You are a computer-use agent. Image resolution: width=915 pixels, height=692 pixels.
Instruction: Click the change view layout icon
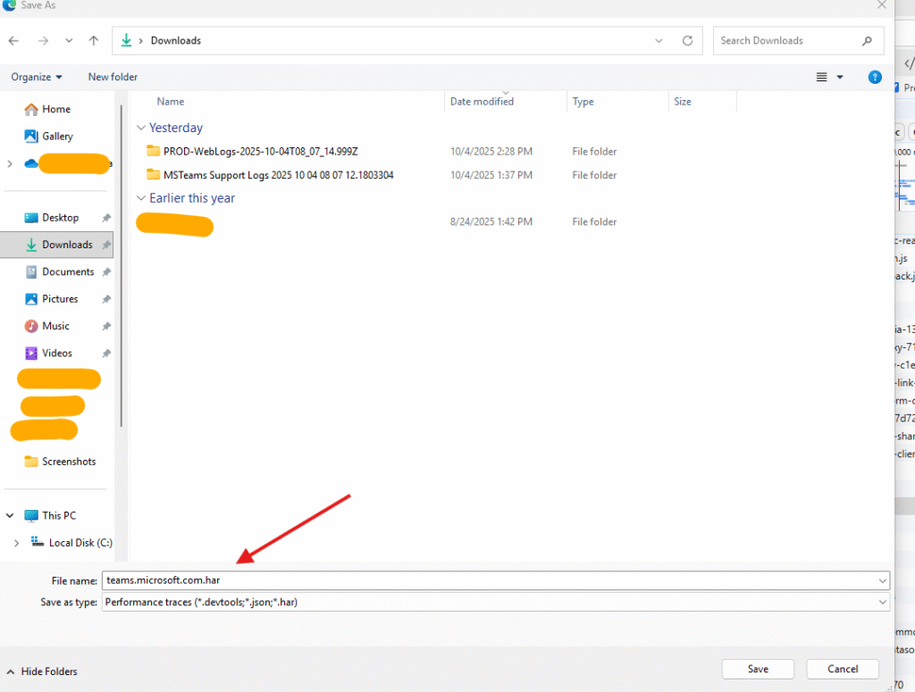(x=822, y=78)
